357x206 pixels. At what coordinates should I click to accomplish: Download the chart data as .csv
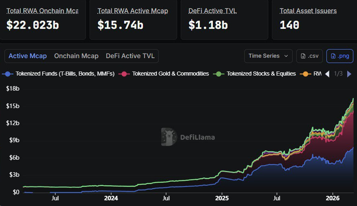[309, 56]
